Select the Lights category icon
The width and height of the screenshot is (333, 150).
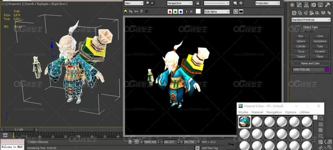click(306, 13)
